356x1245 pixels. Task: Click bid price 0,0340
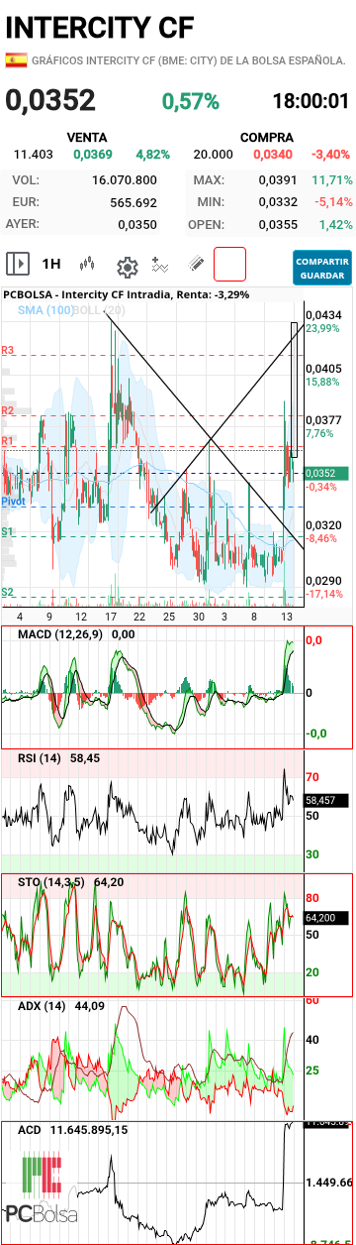[272, 154]
